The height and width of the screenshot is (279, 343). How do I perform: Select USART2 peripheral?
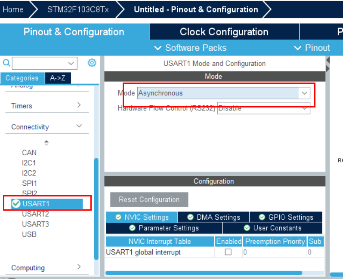pos(35,214)
